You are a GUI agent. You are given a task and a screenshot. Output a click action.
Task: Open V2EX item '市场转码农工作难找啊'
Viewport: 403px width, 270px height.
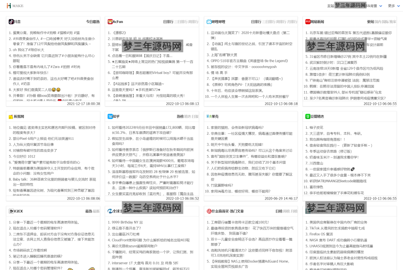coord(30,250)
